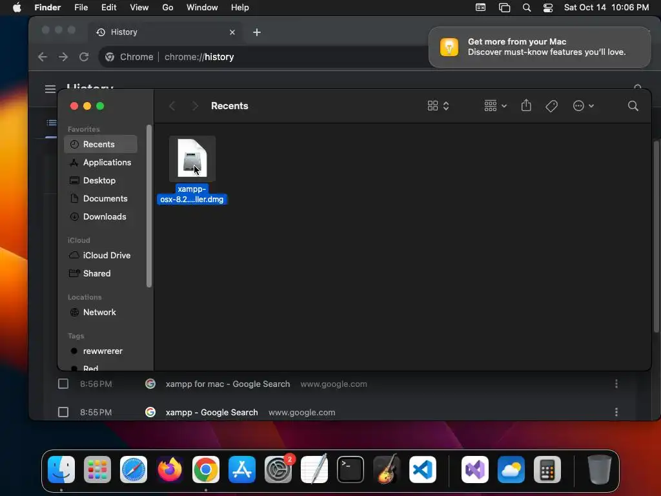Image resolution: width=661 pixels, height=496 pixels.
Task: Launch Safari from the Dock
Action: pyautogui.click(x=134, y=470)
